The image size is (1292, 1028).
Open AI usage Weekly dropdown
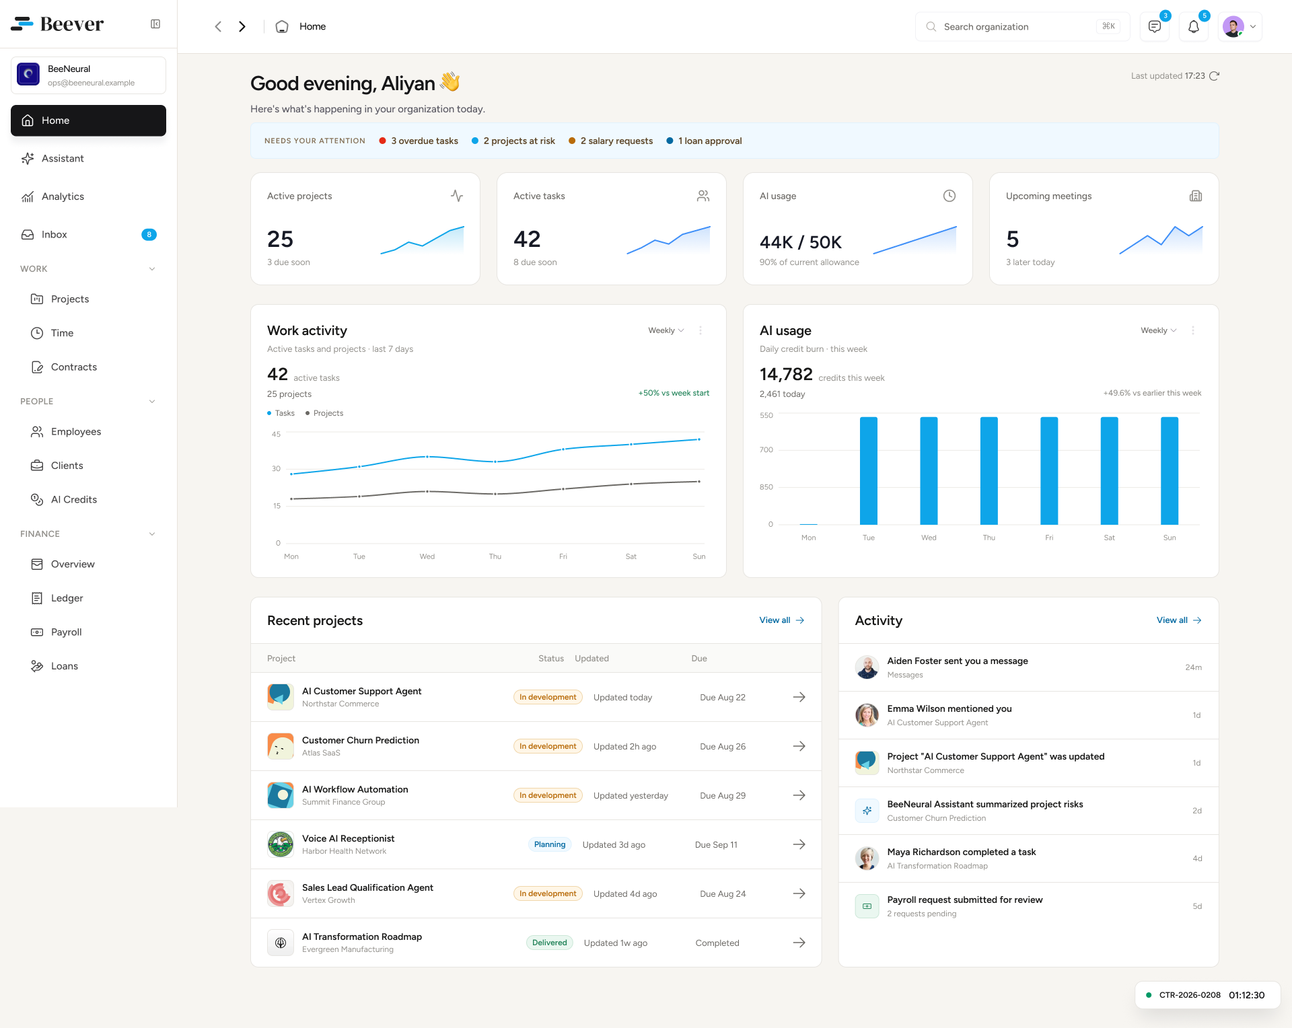[x=1159, y=330]
